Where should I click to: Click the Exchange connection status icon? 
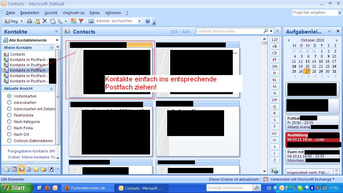[266, 179]
